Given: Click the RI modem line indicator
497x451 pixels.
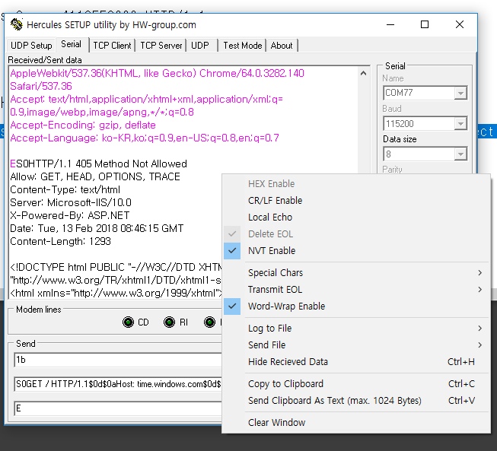Looking at the screenshot, I should [169, 322].
